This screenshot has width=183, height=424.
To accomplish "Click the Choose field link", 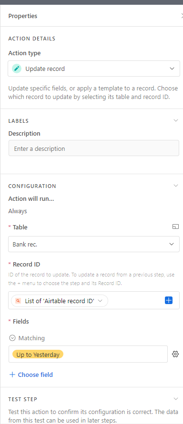I will (x=35, y=375).
